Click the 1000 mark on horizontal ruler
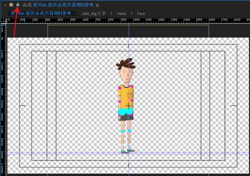 [136, 20]
